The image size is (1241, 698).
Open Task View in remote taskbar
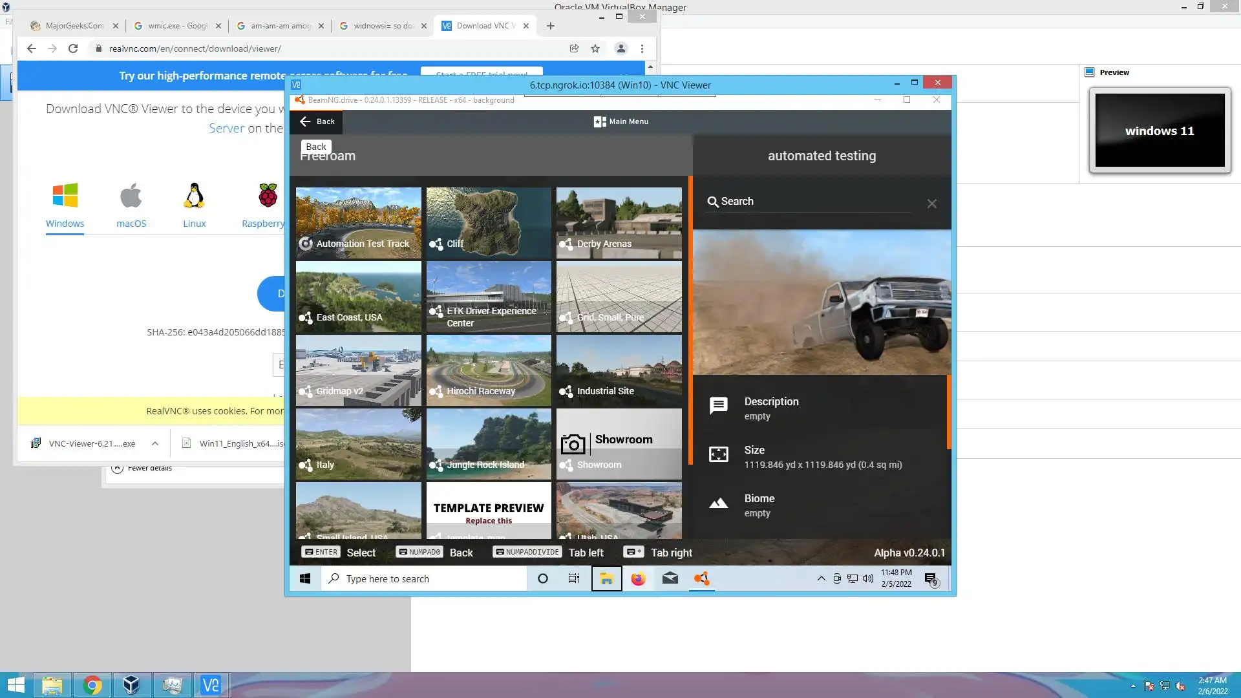pos(573,578)
